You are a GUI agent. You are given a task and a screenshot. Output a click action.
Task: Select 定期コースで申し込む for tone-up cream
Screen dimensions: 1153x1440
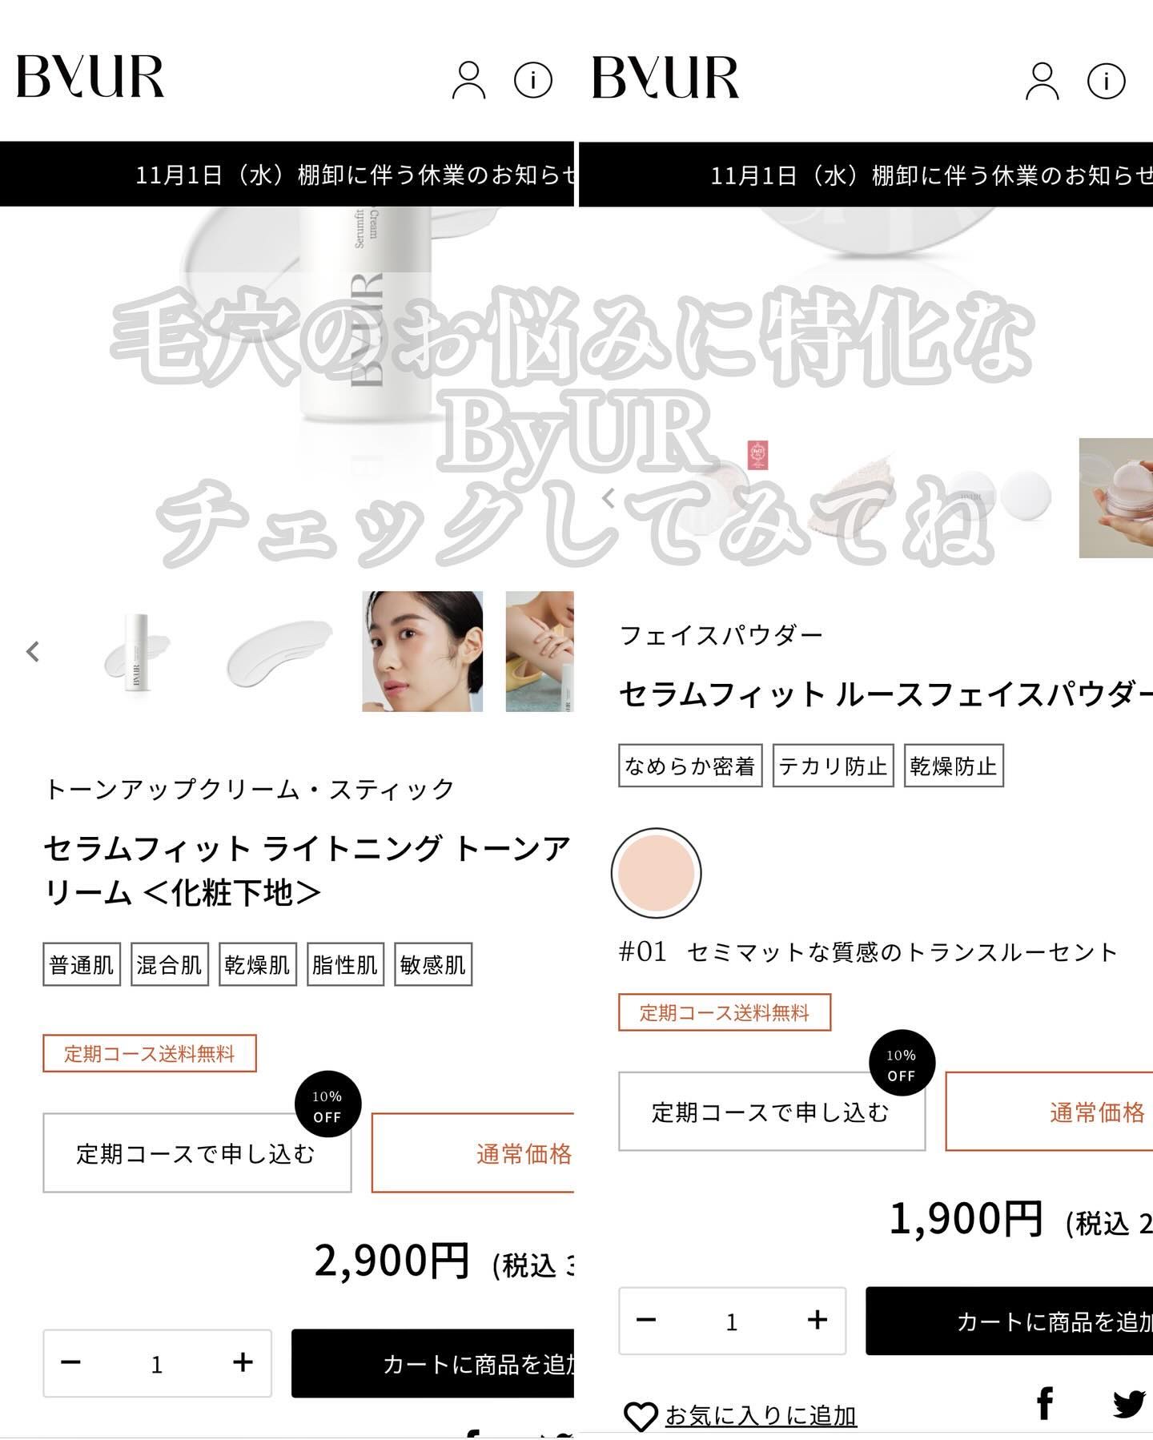197,1152
